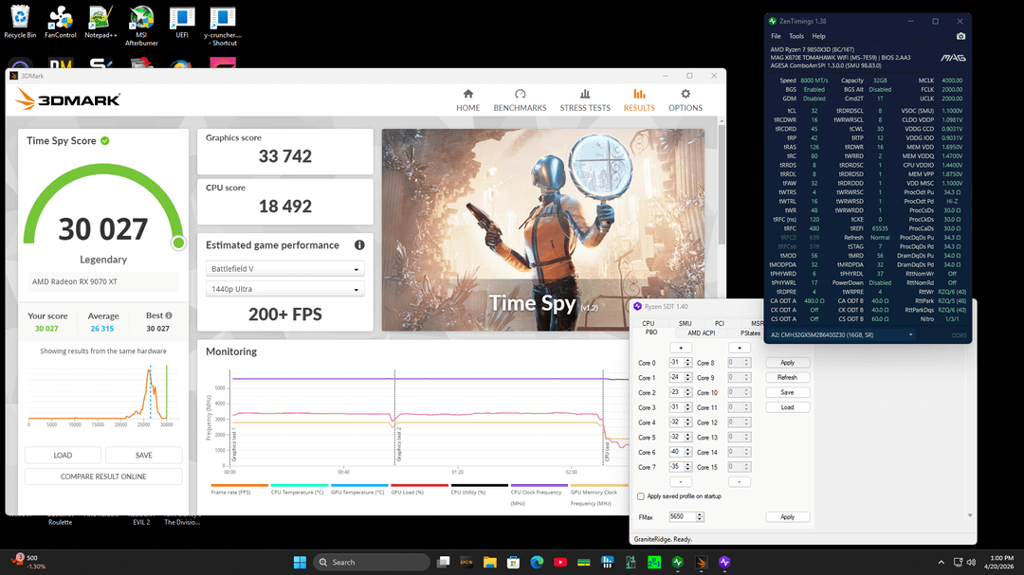This screenshot has height=575, width=1024.
Task: Open the 3DMark Home section
Action: (x=467, y=99)
